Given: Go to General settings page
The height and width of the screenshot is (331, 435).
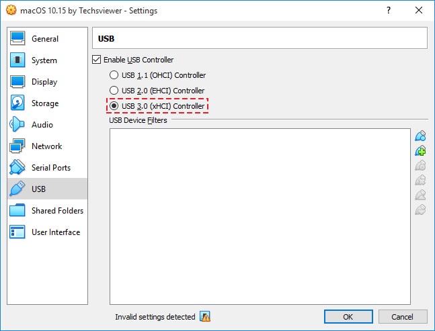Looking at the screenshot, I should [x=48, y=38].
